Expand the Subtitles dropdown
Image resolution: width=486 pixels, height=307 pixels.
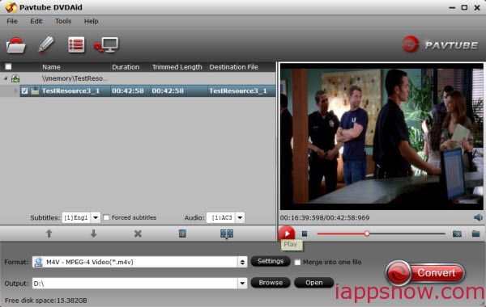[x=96, y=217]
